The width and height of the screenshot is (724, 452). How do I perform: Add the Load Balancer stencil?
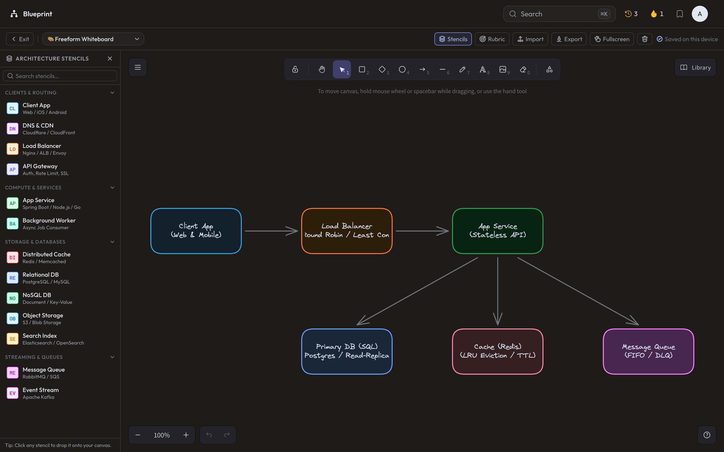60,149
